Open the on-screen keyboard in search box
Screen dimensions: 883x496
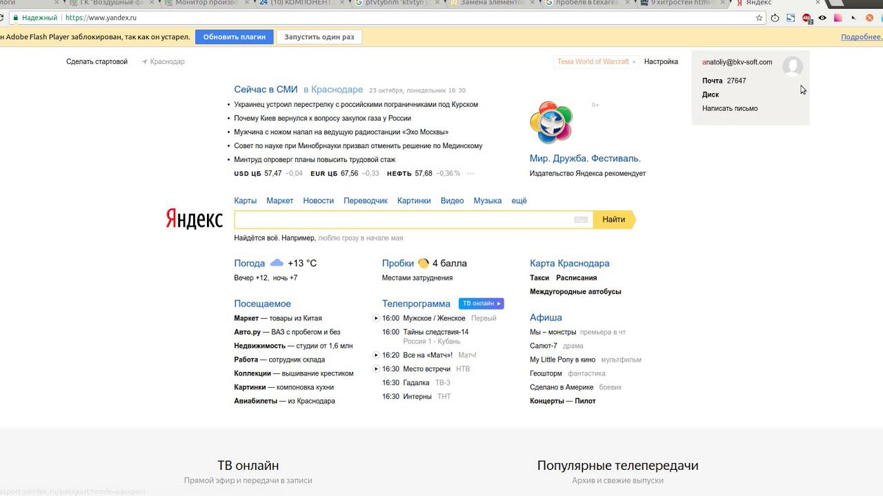[x=581, y=220]
